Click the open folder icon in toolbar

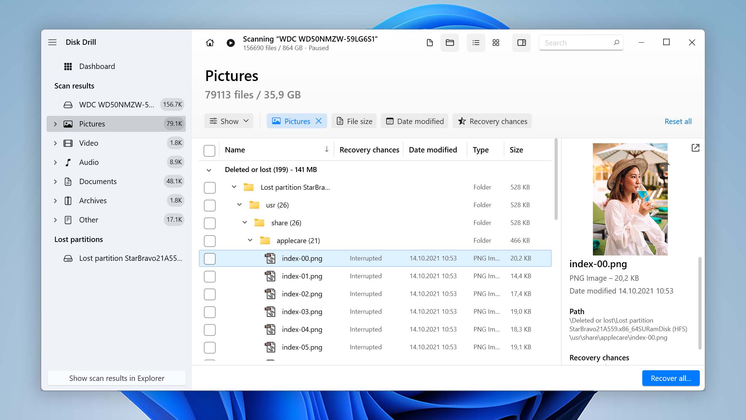point(450,43)
